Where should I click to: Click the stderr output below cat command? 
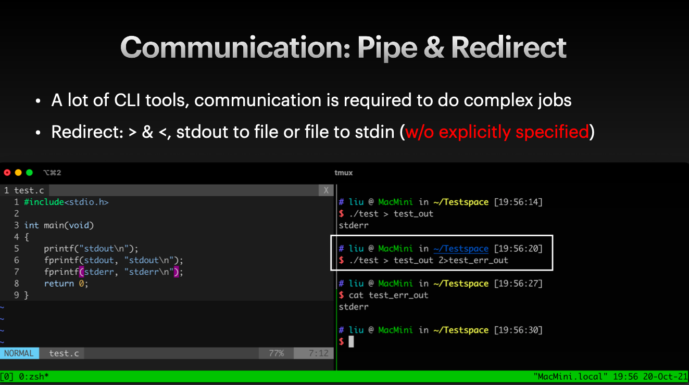[x=354, y=306]
